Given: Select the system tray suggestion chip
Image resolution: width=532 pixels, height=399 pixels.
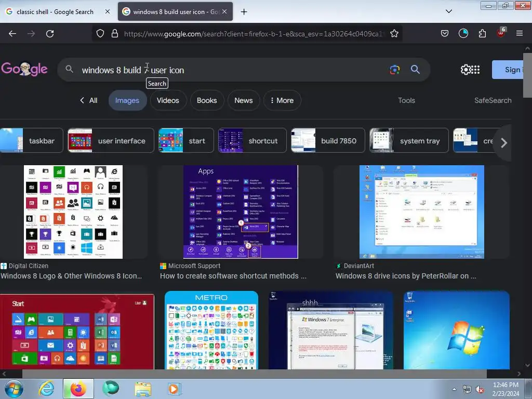Looking at the screenshot, I should pos(409,140).
